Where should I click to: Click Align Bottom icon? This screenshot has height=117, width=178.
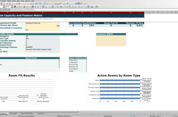pos(46,7)
